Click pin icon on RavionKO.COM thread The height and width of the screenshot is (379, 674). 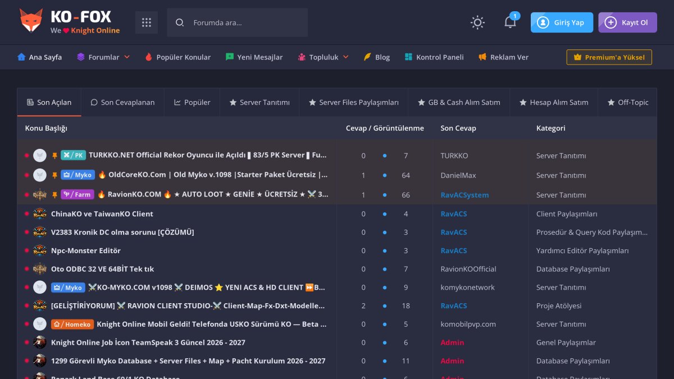coord(54,194)
